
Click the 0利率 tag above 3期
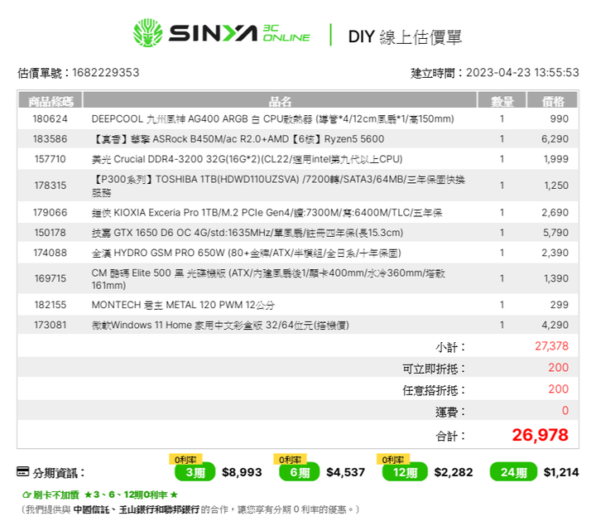tap(185, 460)
